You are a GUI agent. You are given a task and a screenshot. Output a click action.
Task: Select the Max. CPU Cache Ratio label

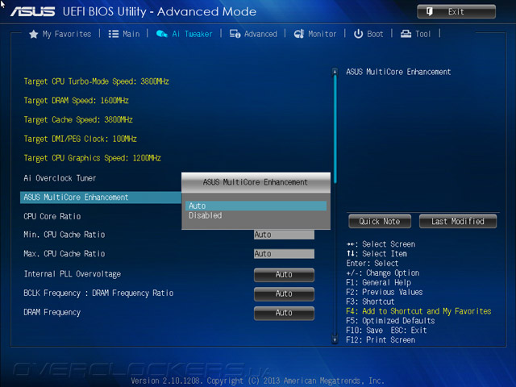tap(64, 254)
